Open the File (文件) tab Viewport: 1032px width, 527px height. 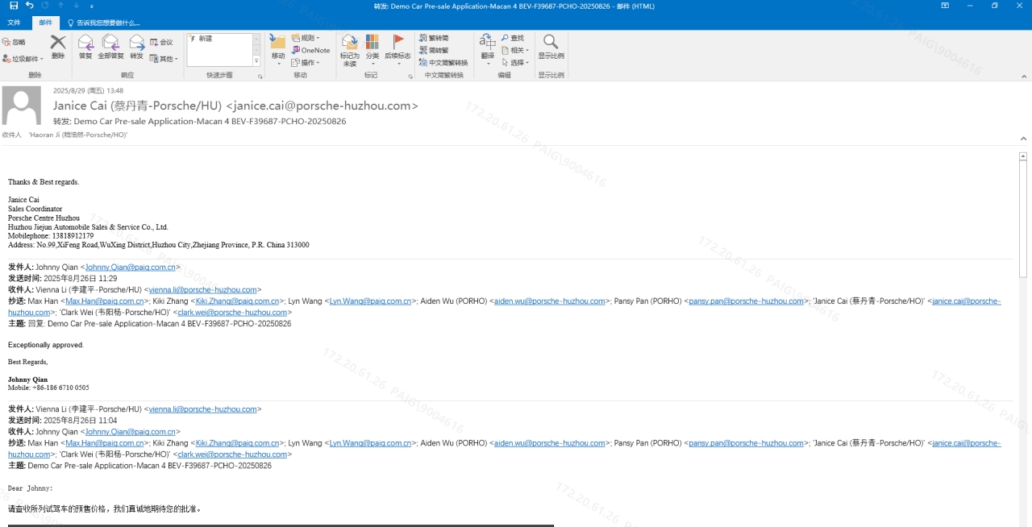coord(14,23)
